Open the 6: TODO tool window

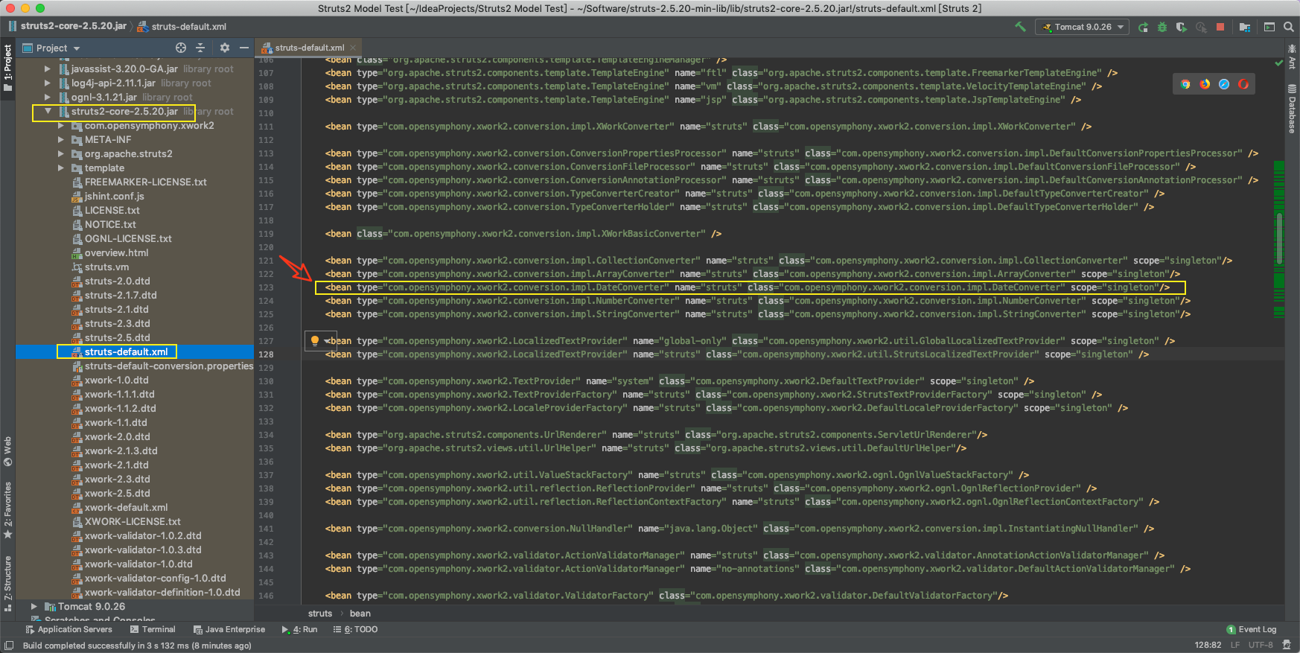pos(355,630)
